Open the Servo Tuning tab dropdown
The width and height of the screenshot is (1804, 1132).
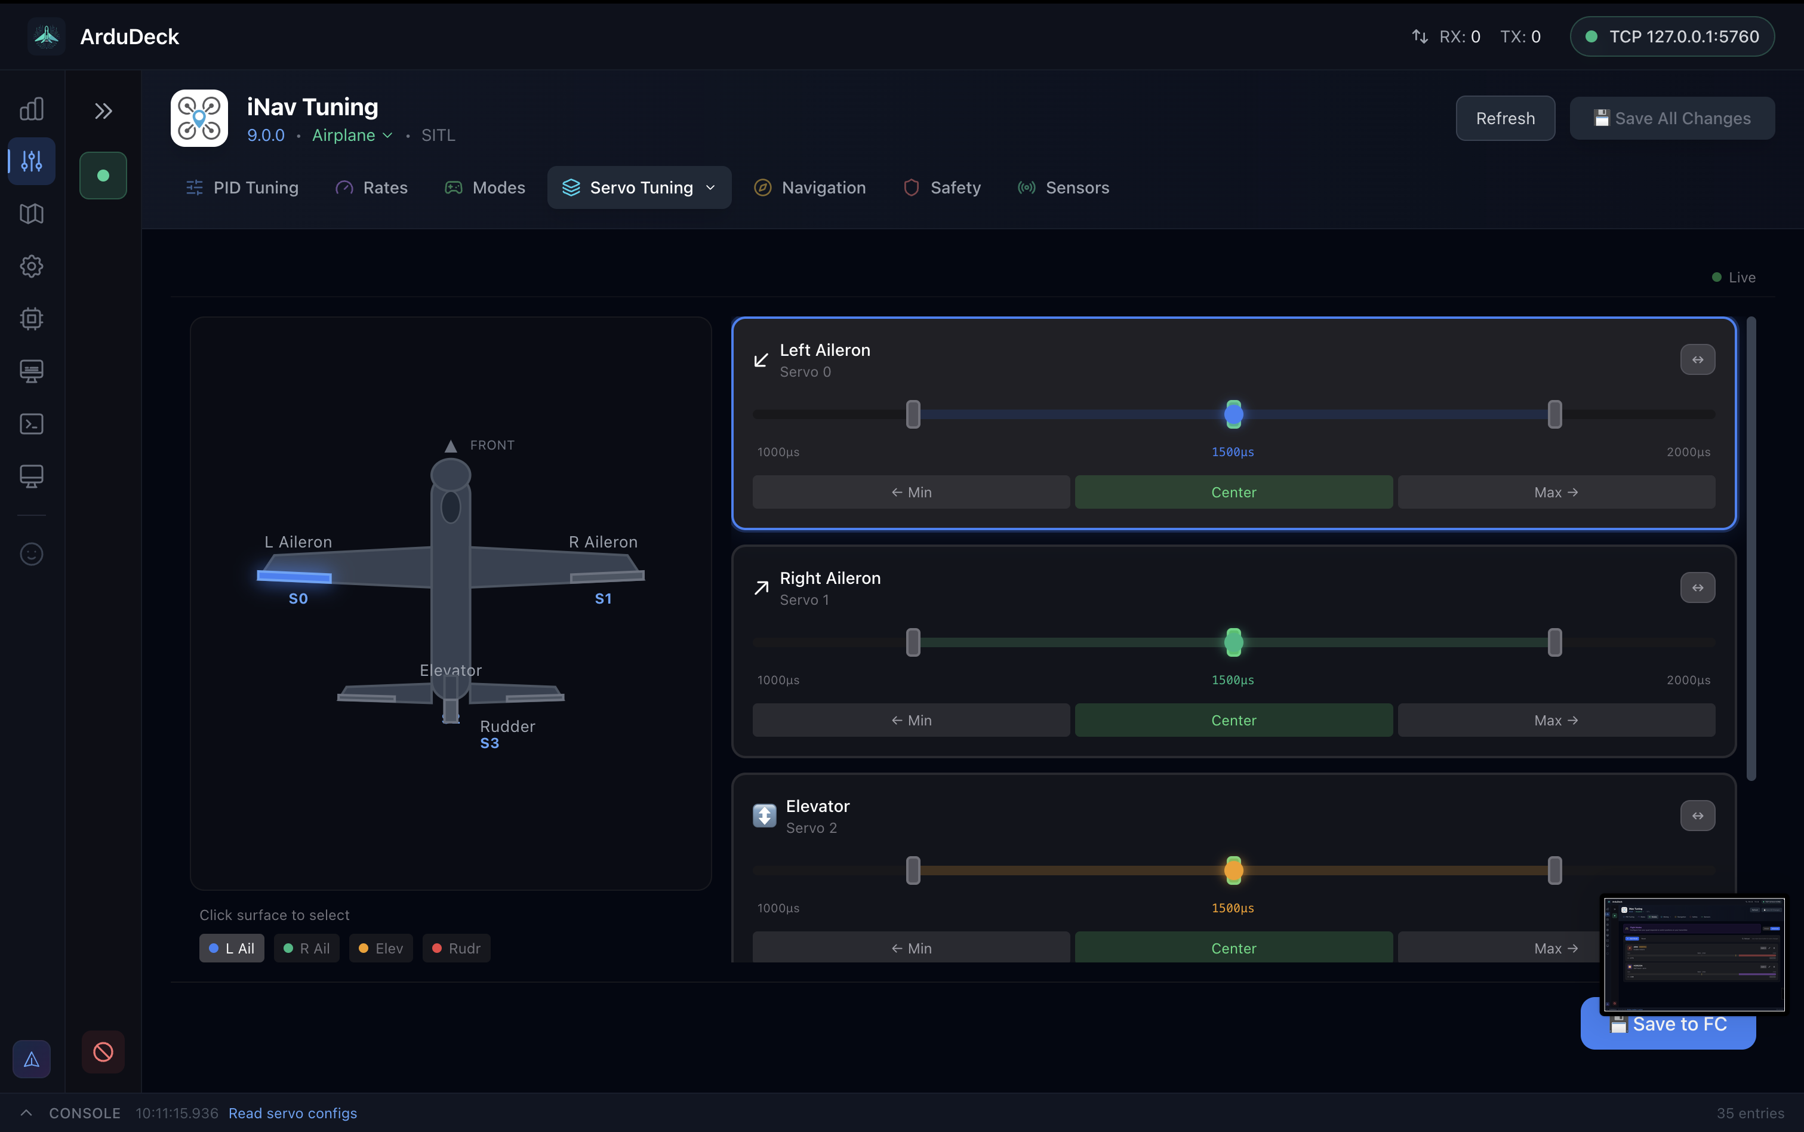pyautogui.click(x=639, y=187)
